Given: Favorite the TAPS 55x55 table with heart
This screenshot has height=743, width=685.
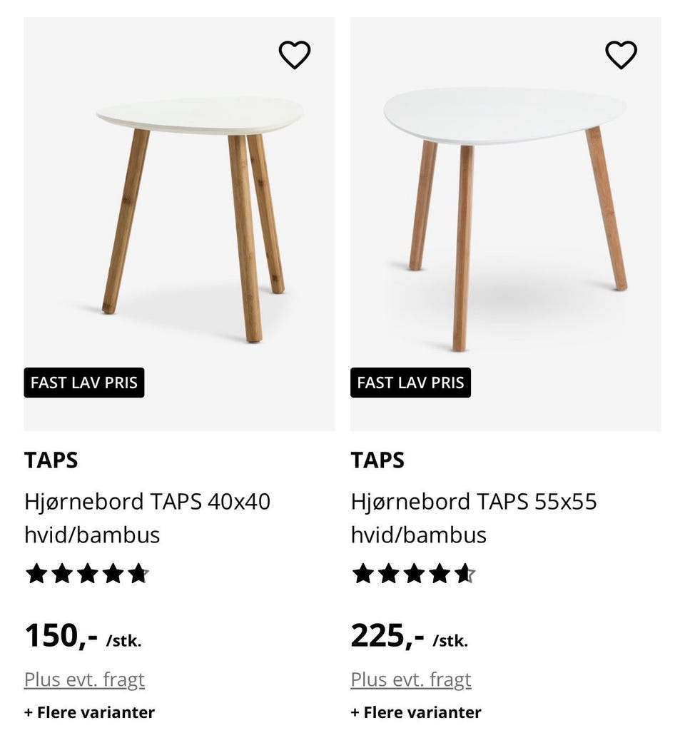Looking at the screenshot, I should (621, 55).
